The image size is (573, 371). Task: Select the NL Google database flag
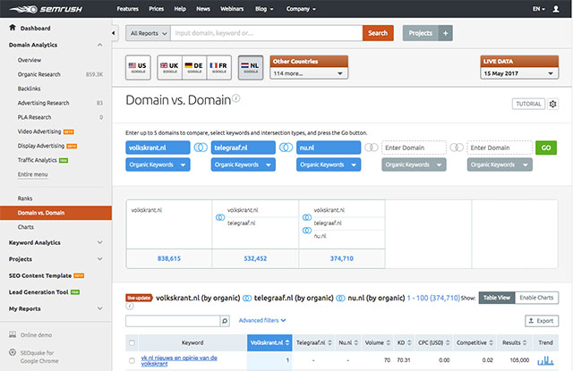pos(251,67)
